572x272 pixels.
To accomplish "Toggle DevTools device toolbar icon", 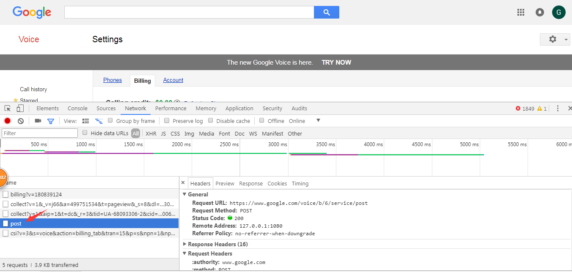I will pos(20,109).
